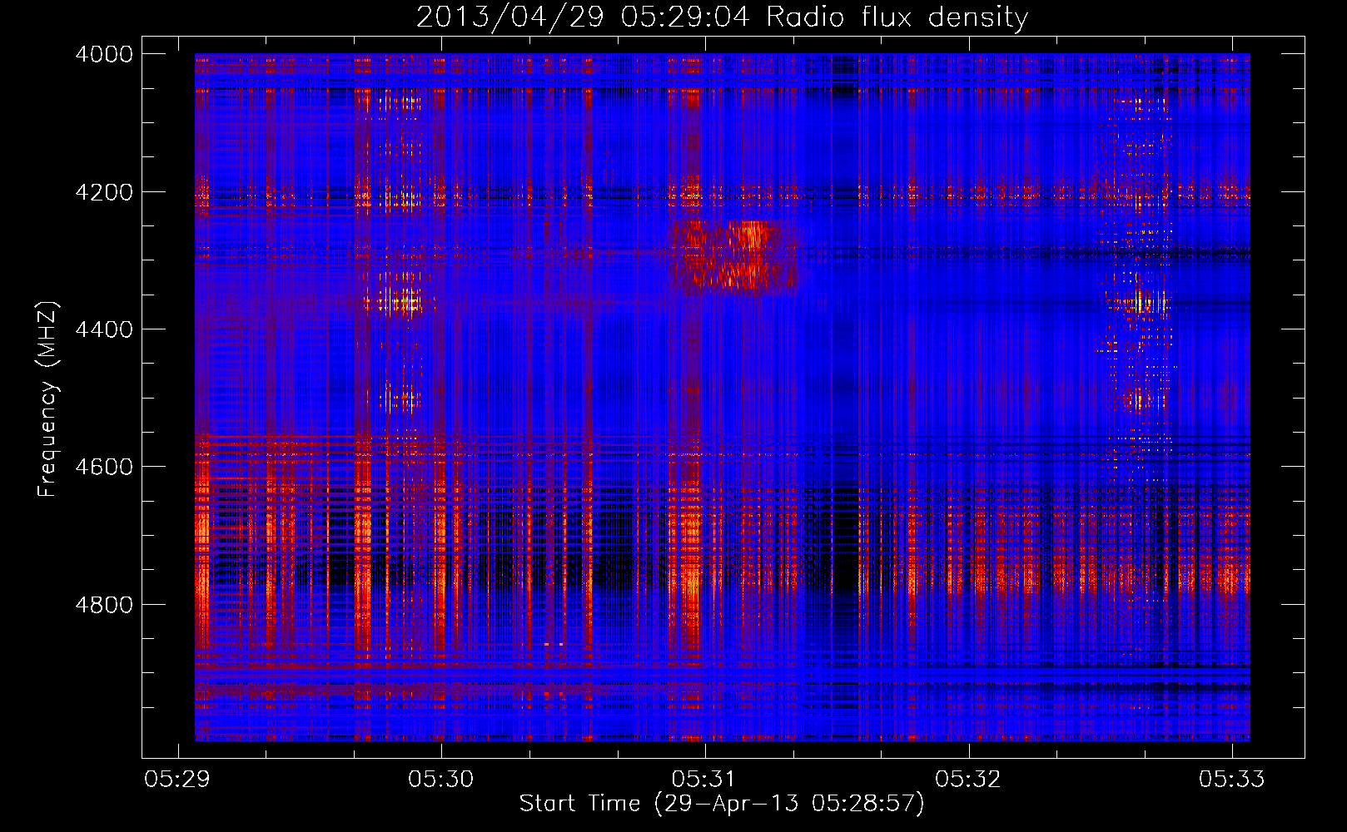Click the 05:33 time axis label
1347x832 pixels.
pyautogui.click(x=1231, y=779)
